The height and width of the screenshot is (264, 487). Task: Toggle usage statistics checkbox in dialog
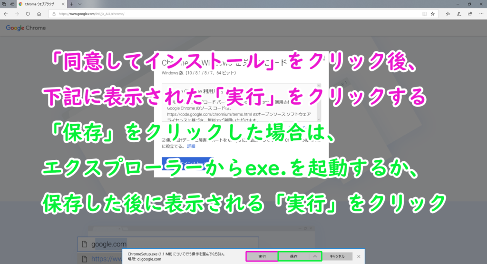[164, 140]
